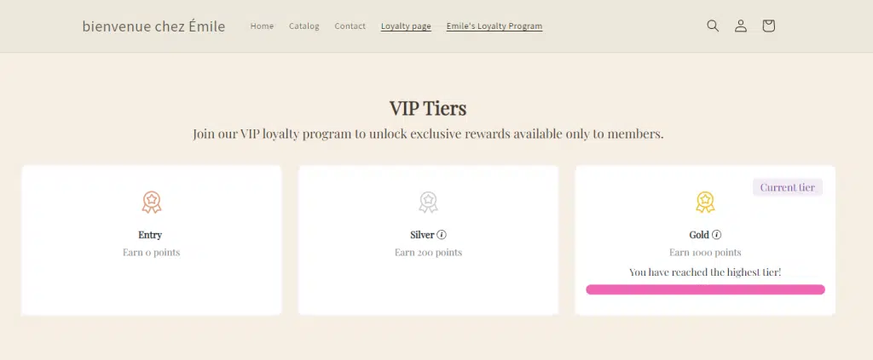Viewport: 873px width, 360px height.
Task: Select the Entry tier name
Action: point(150,235)
